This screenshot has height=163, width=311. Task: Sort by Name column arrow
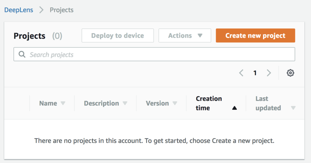63,103
